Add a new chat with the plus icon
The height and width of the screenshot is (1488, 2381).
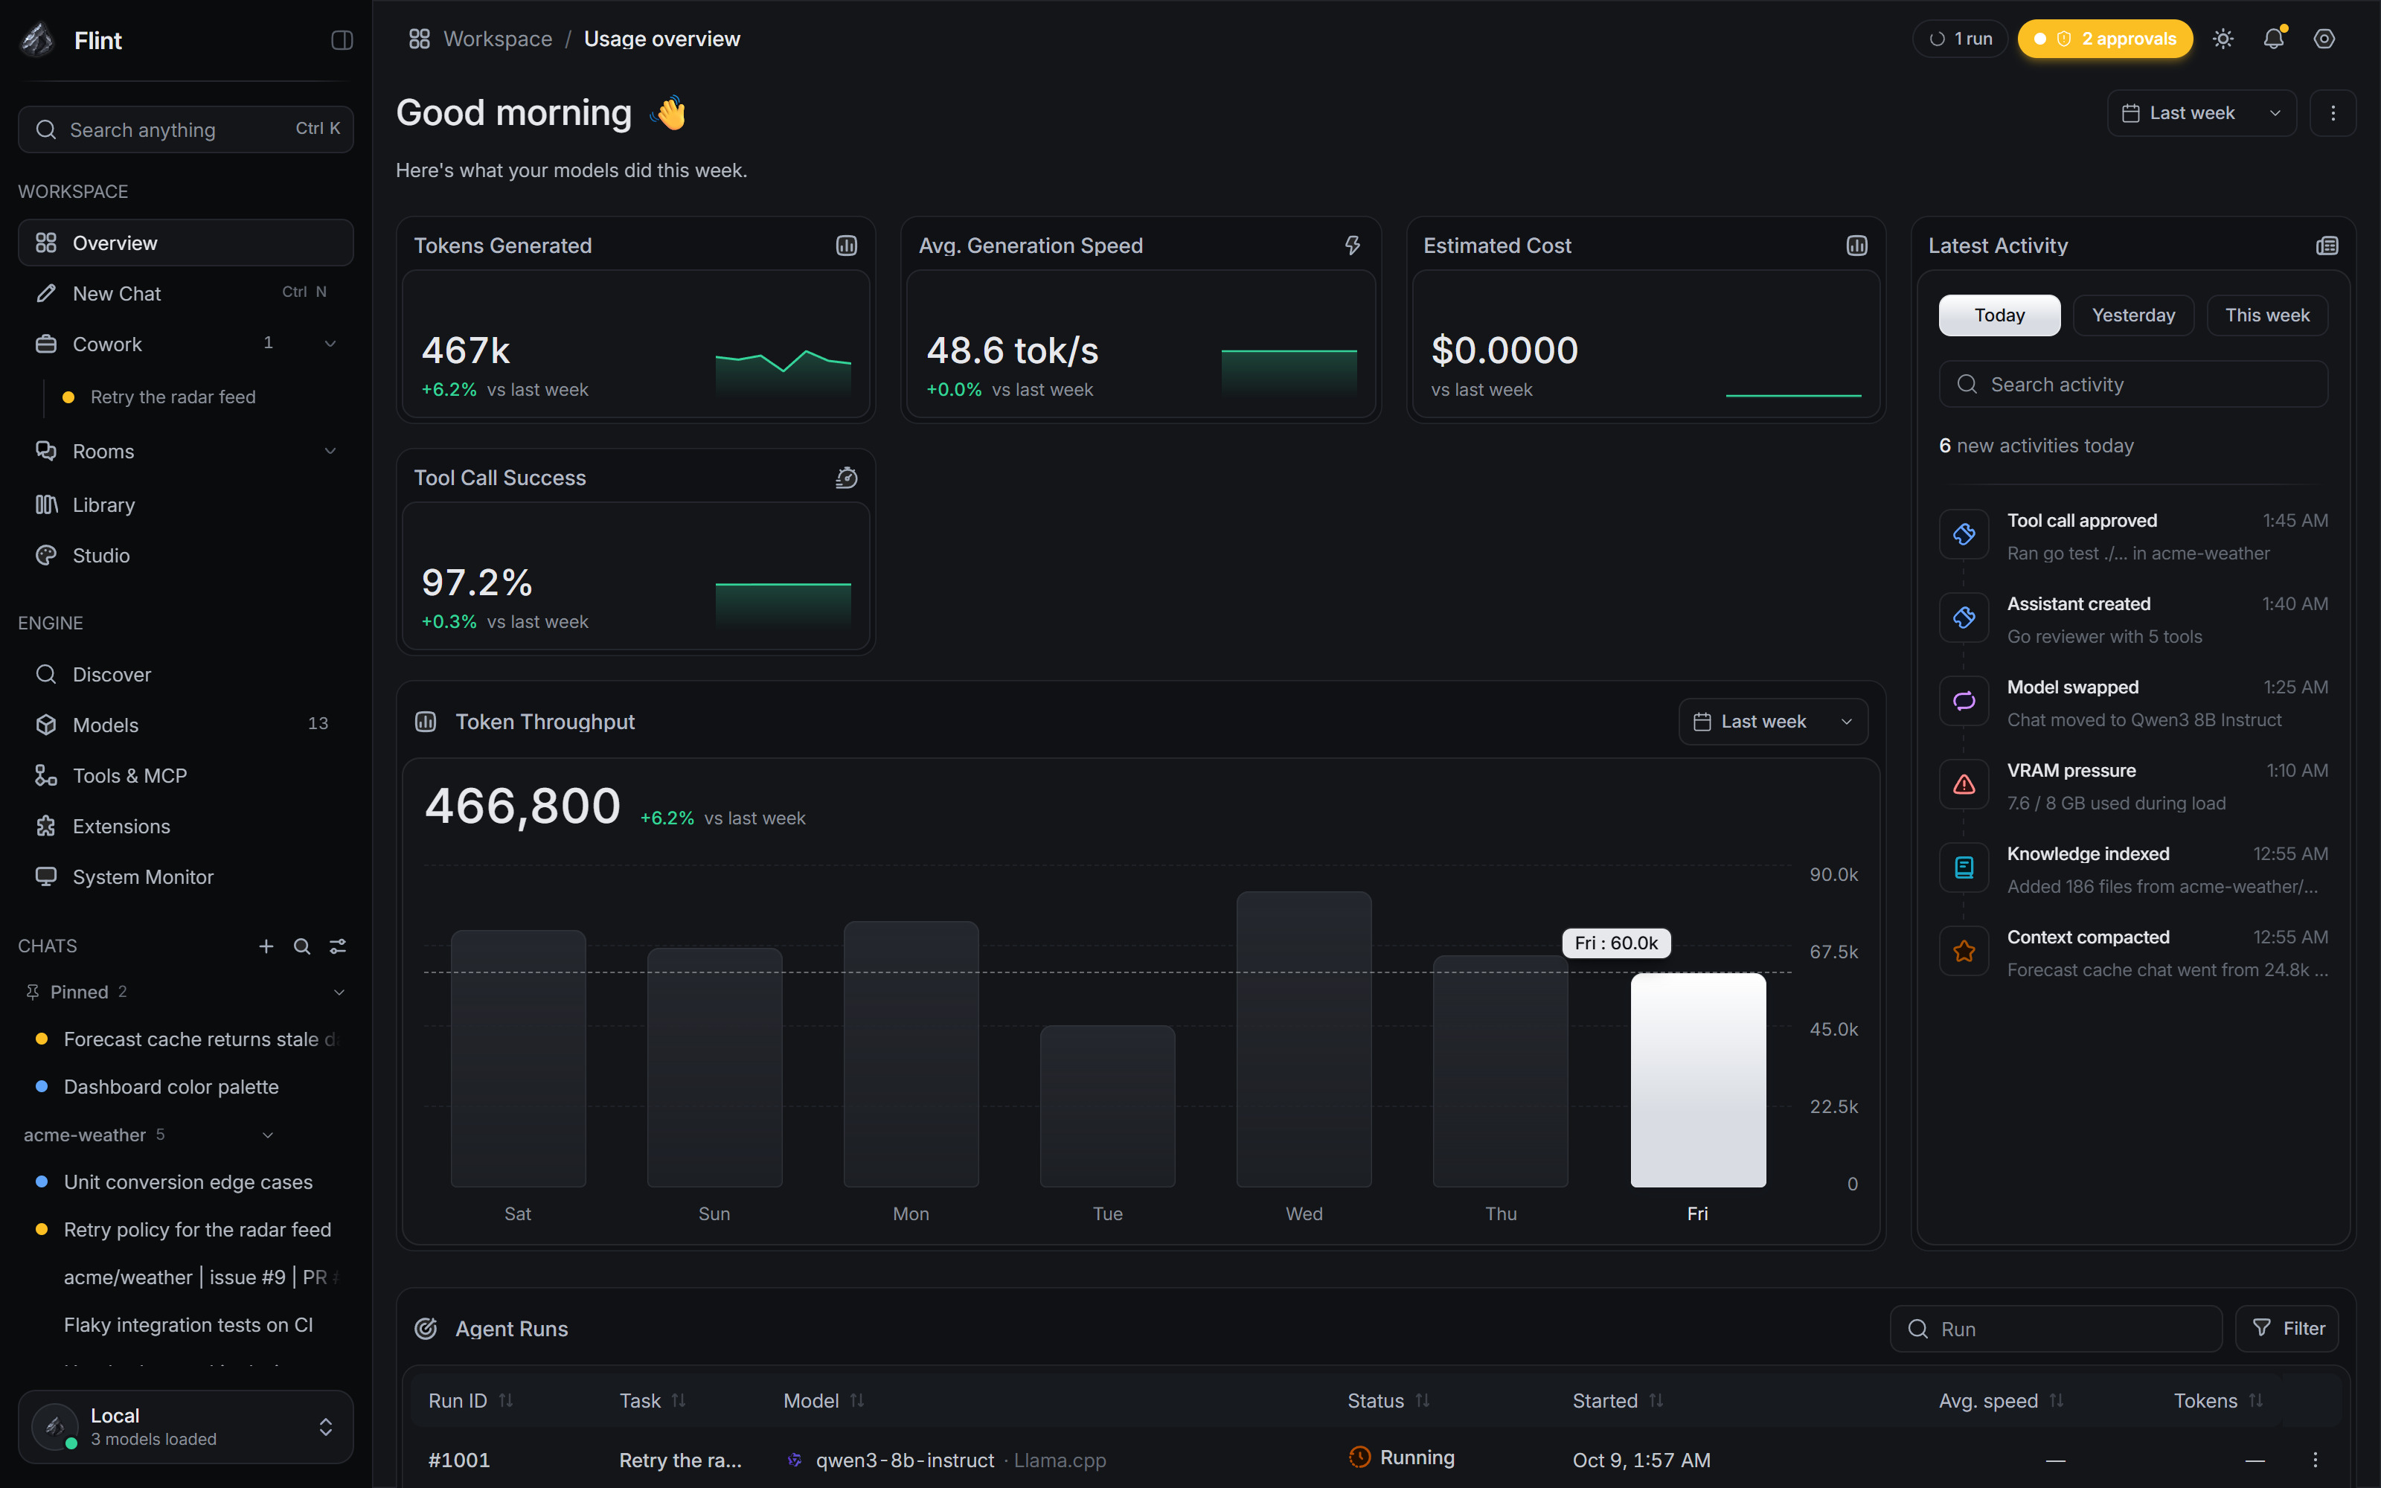[x=266, y=946]
